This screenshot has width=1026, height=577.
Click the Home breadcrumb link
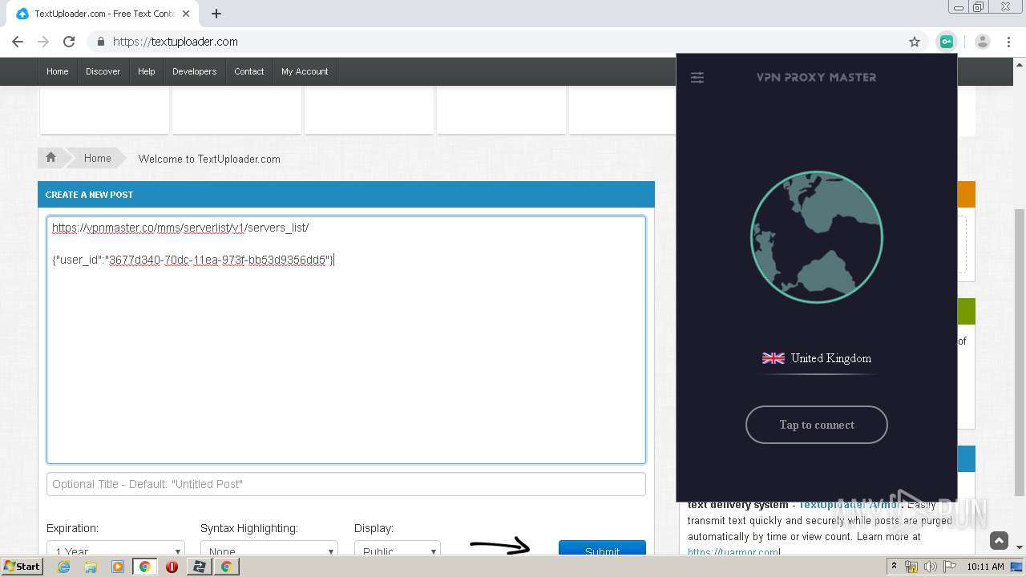(x=98, y=158)
